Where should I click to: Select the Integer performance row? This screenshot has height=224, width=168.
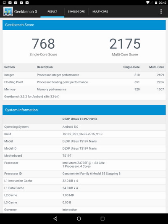click(84, 75)
